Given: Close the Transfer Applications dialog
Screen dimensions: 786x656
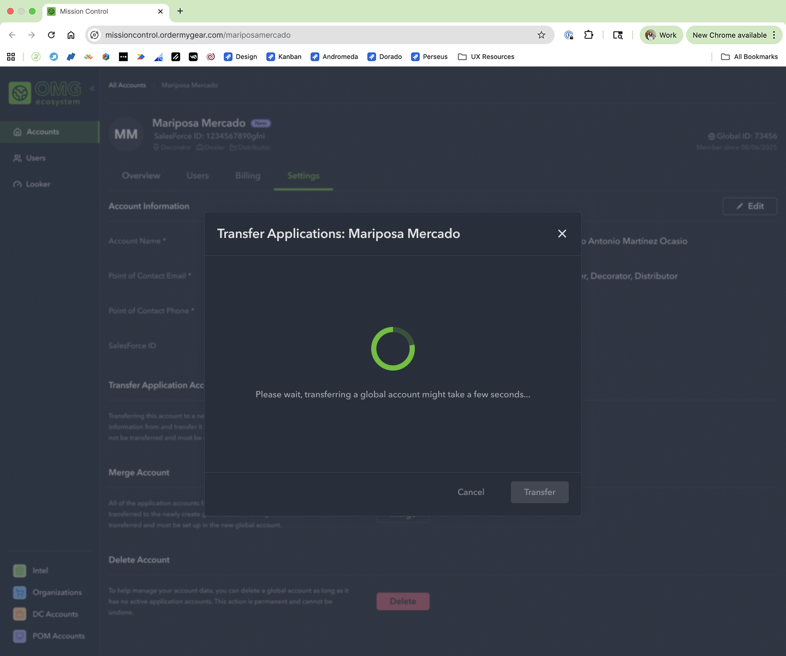Looking at the screenshot, I should [x=562, y=234].
